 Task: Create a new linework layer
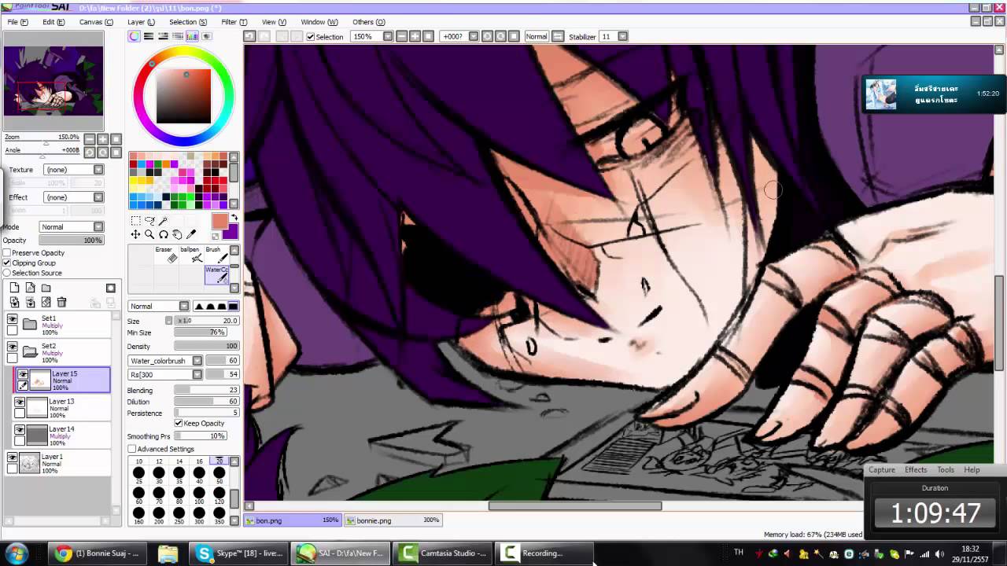(x=30, y=289)
